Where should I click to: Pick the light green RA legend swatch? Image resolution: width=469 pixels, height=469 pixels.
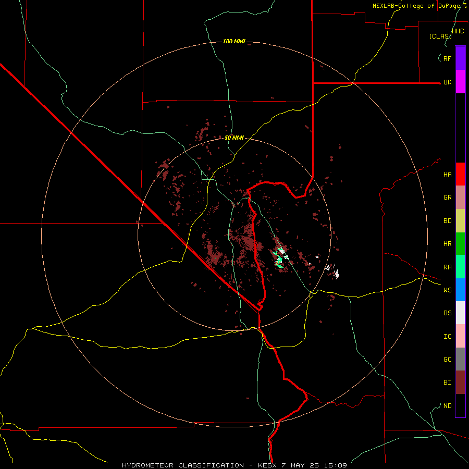[x=460, y=267]
